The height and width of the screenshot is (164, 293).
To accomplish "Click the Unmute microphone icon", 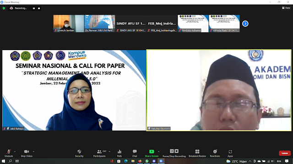I will [x=9, y=152].
